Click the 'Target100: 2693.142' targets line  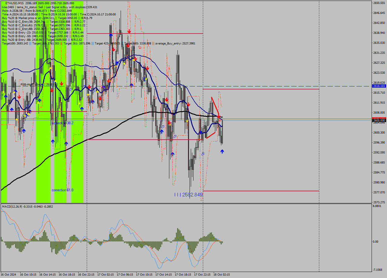click(x=99, y=43)
